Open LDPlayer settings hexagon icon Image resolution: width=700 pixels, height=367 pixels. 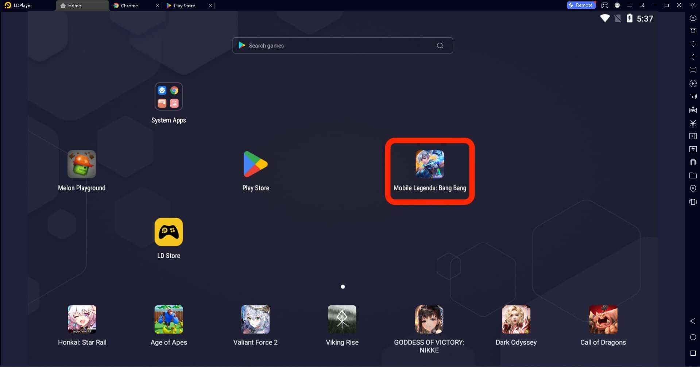coord(693,18)
